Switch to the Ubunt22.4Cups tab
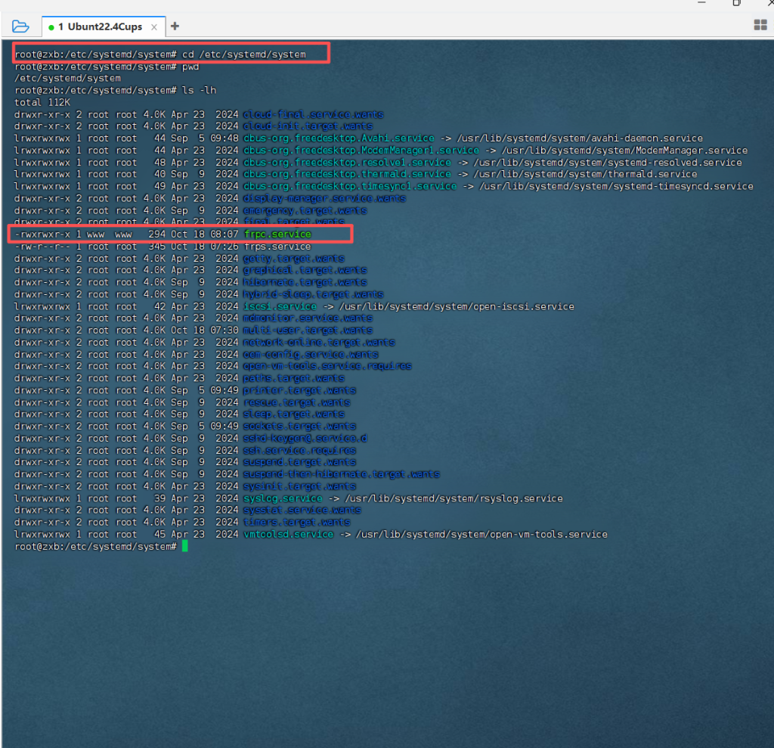 101,27
